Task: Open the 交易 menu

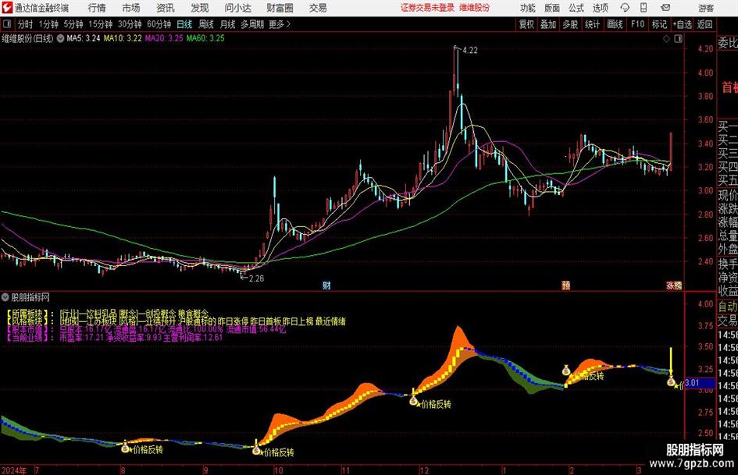Action: pyautogui.click(x=318, y=8)
